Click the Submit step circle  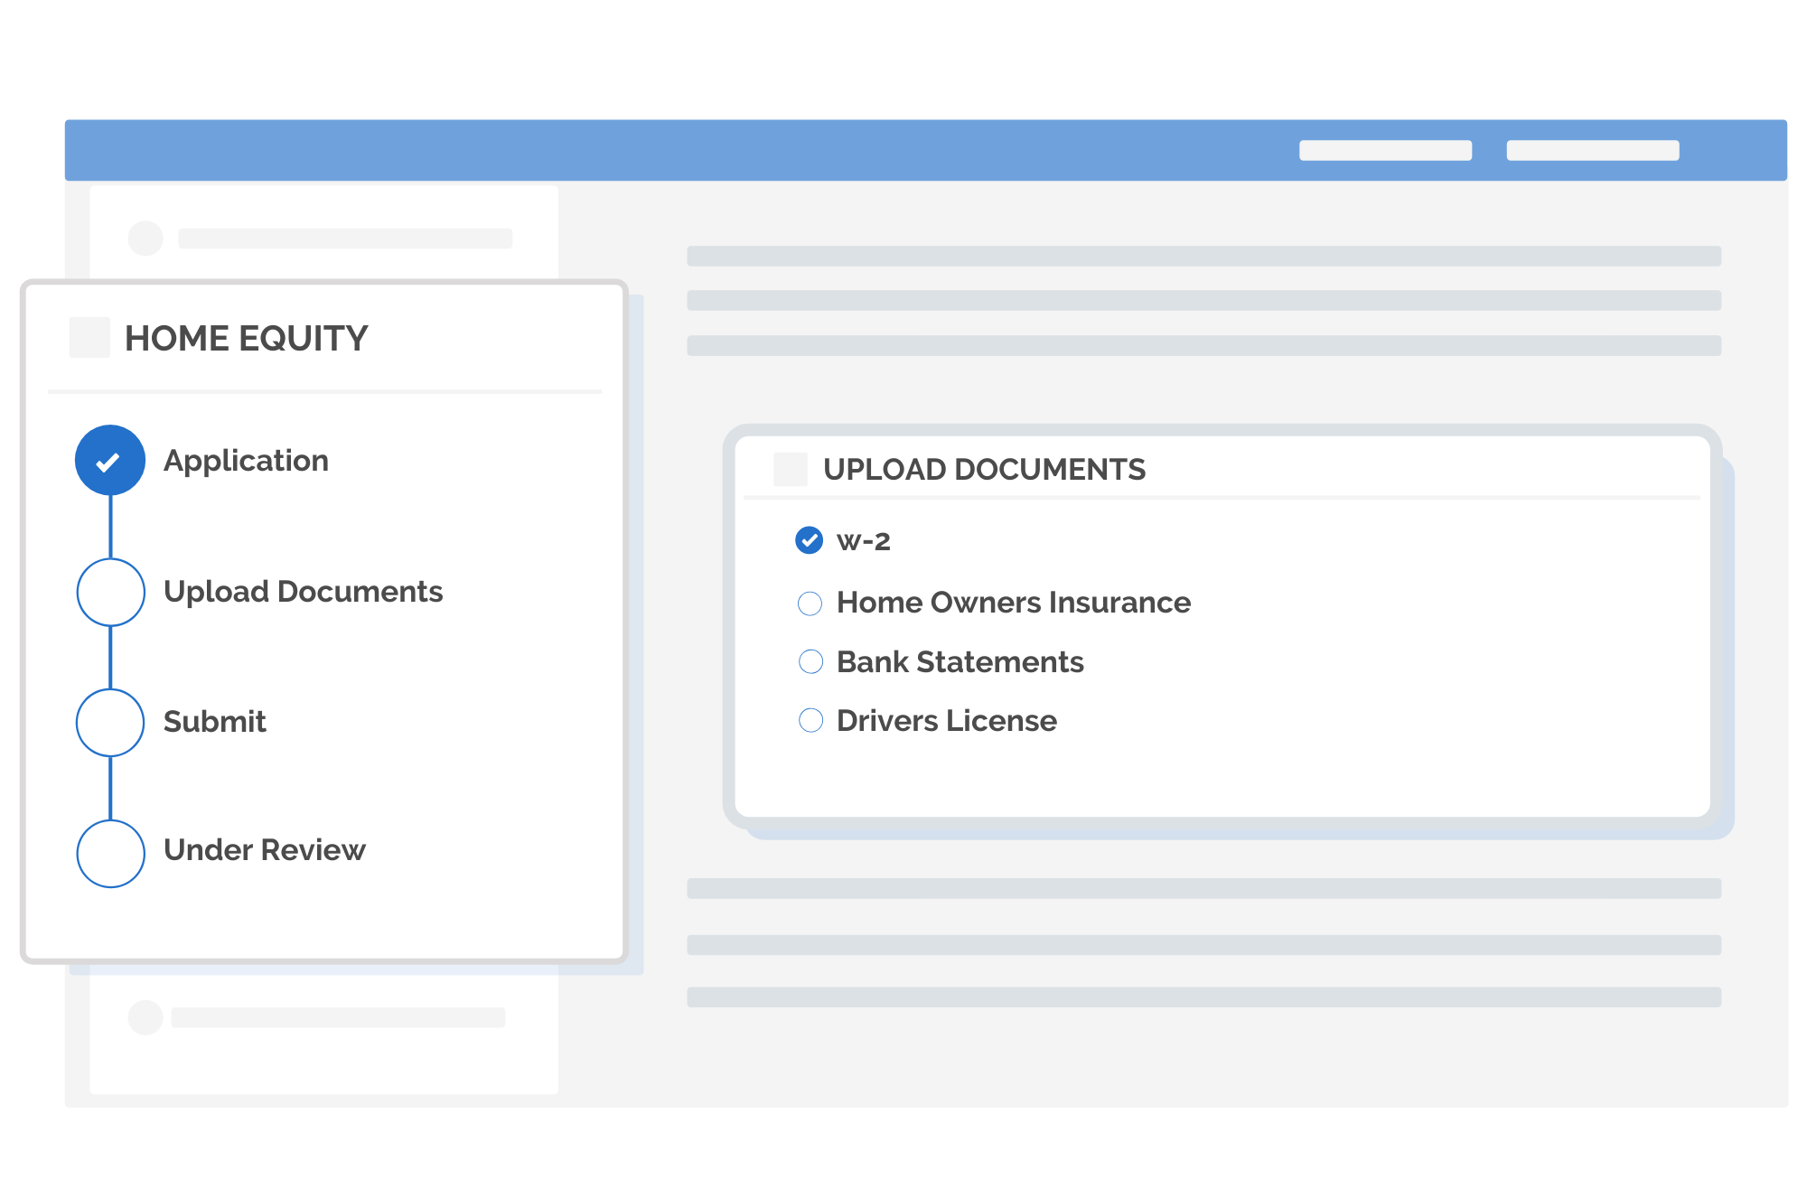pos(110,722)
